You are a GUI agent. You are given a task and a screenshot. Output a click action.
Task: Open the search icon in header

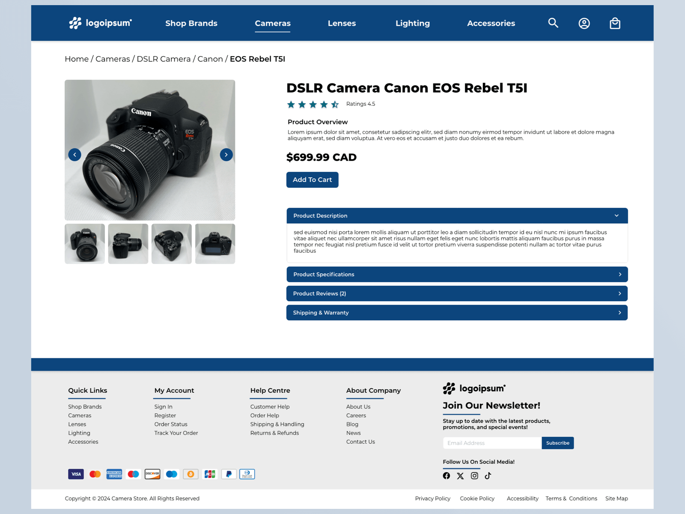(553, 23)
